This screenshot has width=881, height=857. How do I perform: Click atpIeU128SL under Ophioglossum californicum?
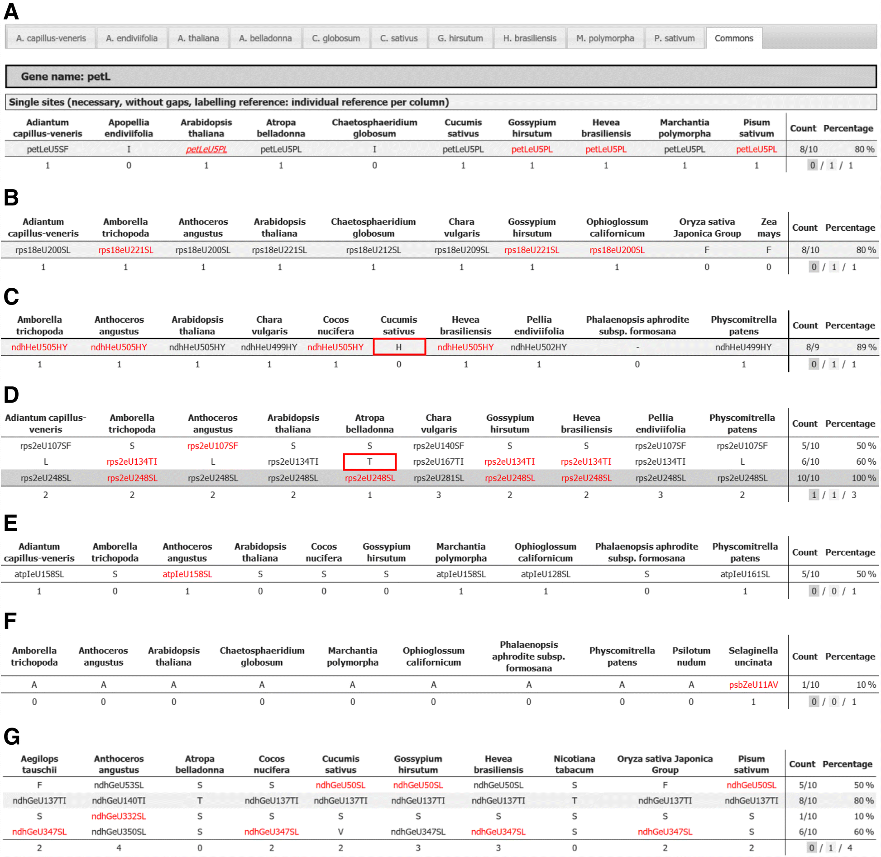(x=546, y=574)
